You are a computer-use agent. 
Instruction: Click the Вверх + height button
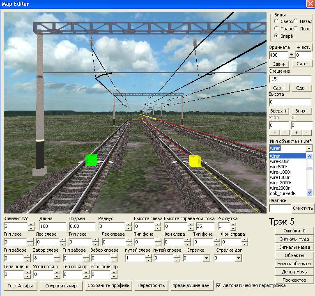[279, 111]
